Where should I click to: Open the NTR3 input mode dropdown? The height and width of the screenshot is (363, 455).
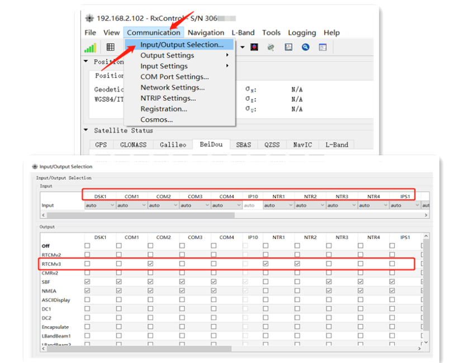click(x=342, y=206)
